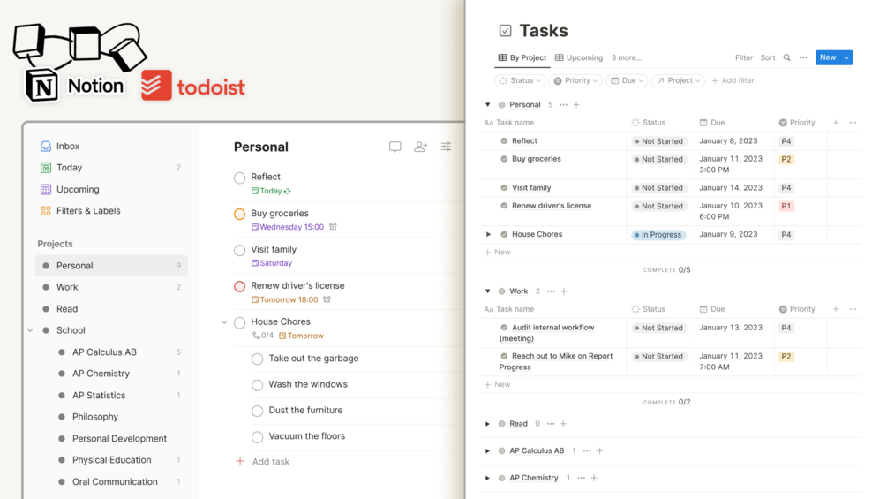887x499 pixels.
Task: Switch to the By Project tab
Action: coord(522,57)
